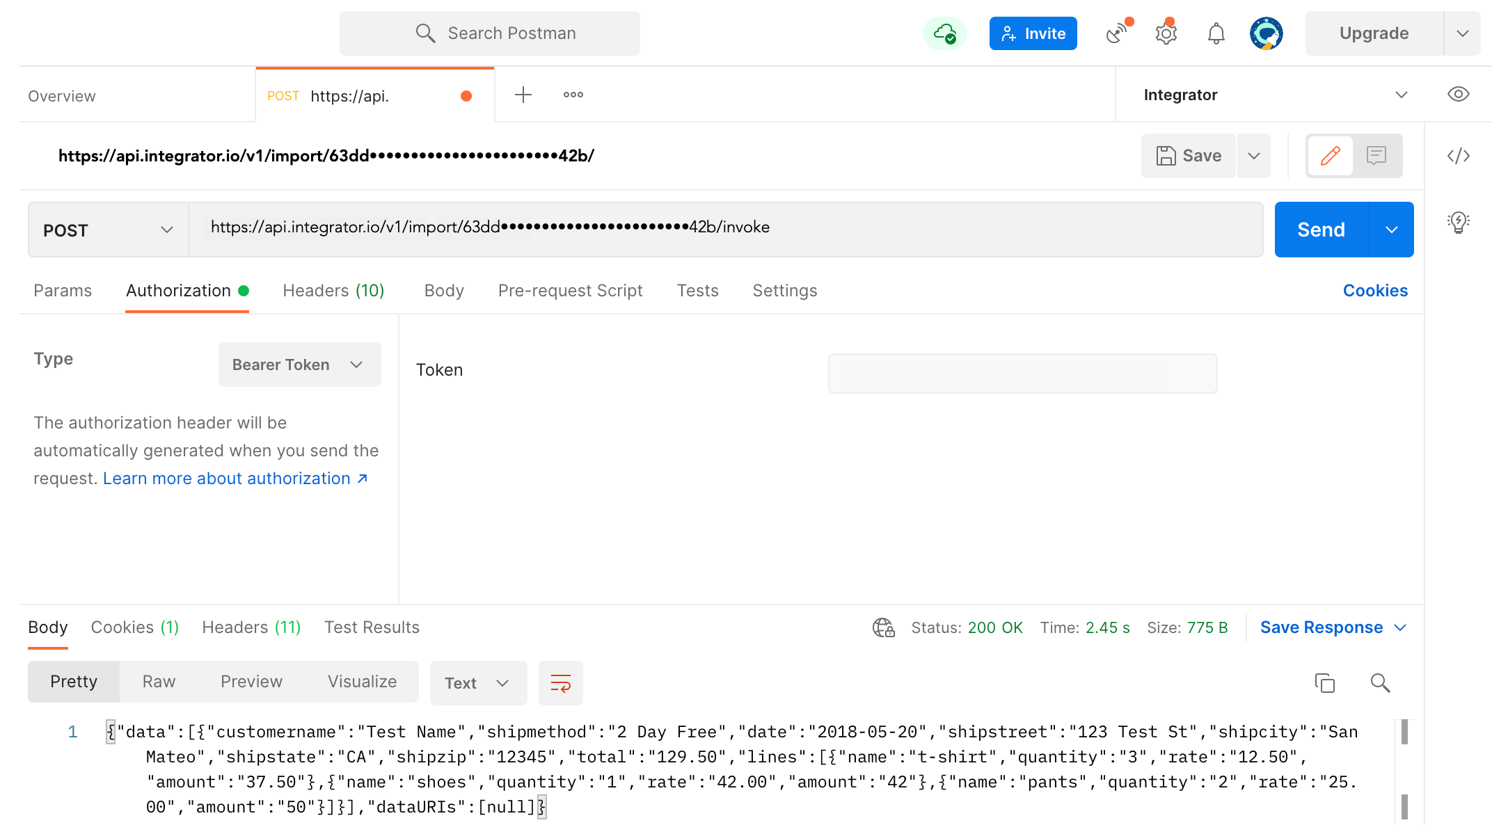
Task: Select the response Body tab
Action: pos(48,627)
